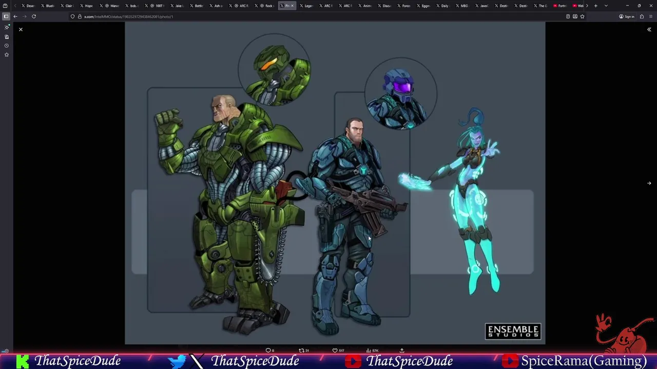This screenshot has width=657, height=369.
Task: Open the Firefox View icon in the tab strip corner
Action: [x=5, y=6]
